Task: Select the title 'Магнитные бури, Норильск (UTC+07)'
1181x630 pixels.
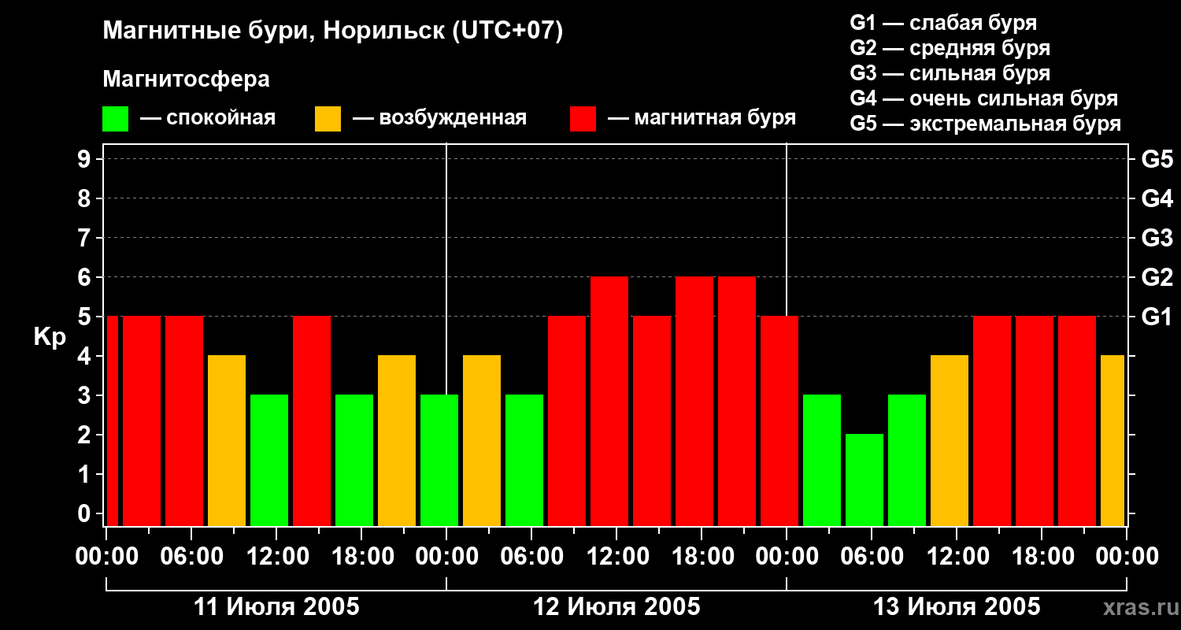Action: click(333, 31)
